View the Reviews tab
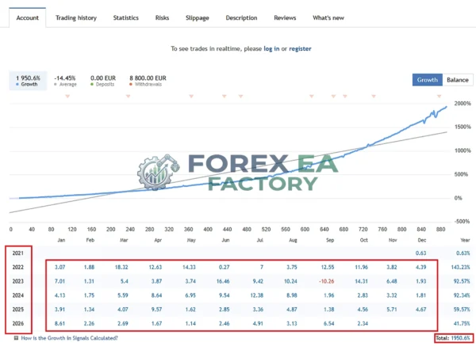The width and height of the screenshot is (476, 346). [285, 18]
